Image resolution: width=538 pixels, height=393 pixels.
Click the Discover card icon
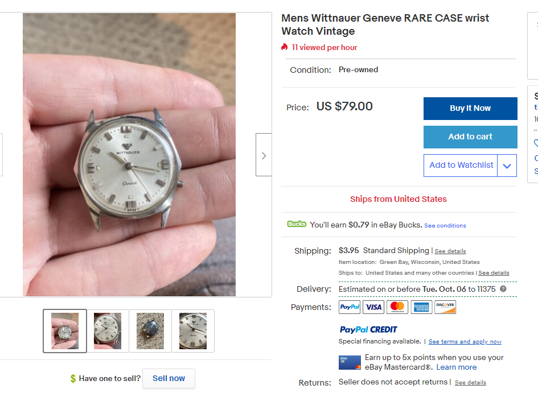pos(445,307)
